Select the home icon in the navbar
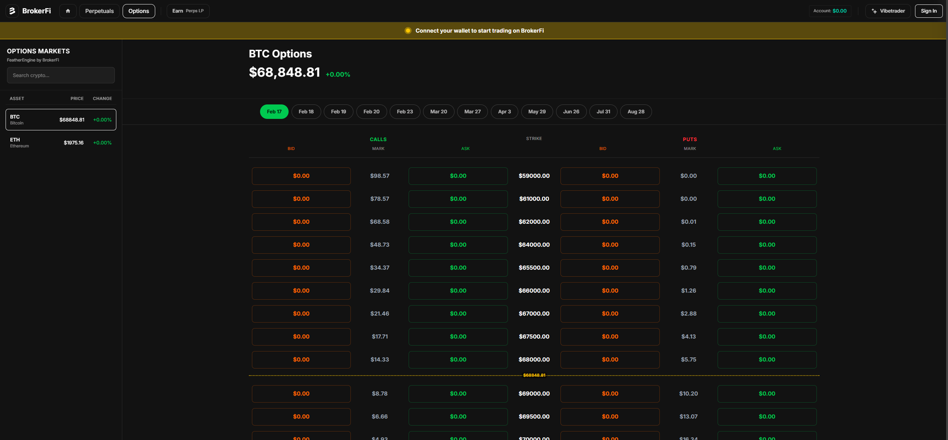 click(x=67, y=11)
